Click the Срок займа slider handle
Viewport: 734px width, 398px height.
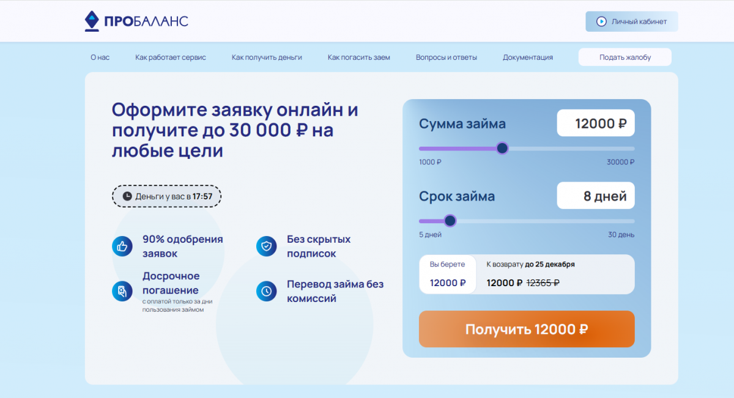pyautogui.click(x=450, y=221)
